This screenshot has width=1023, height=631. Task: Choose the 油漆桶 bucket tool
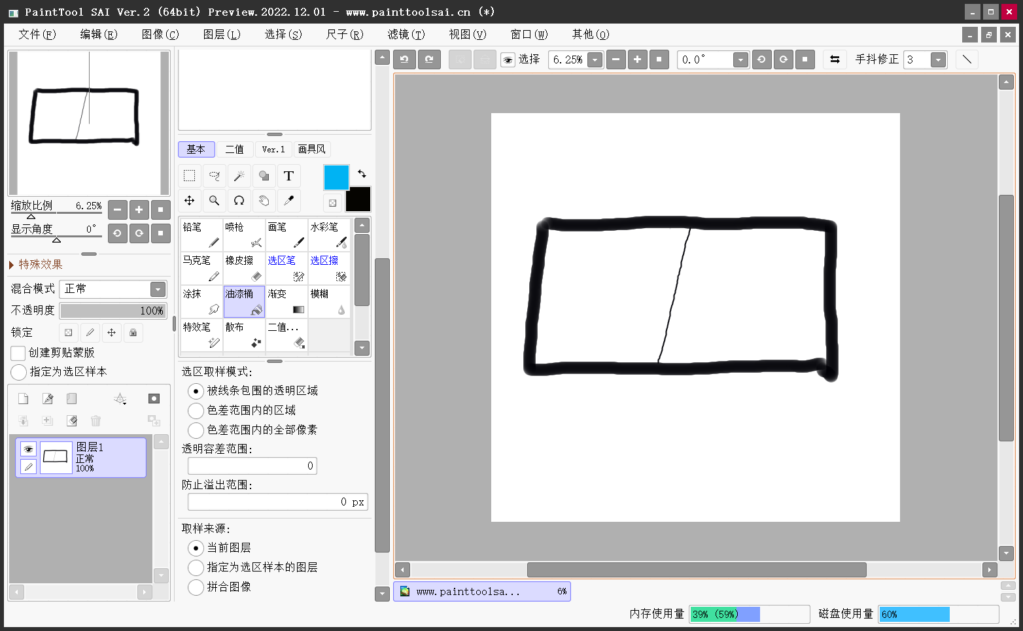coord(244,302)
